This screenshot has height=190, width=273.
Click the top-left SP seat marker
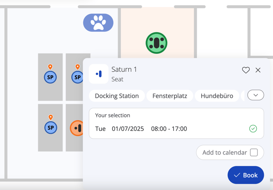tap(51, 77)
